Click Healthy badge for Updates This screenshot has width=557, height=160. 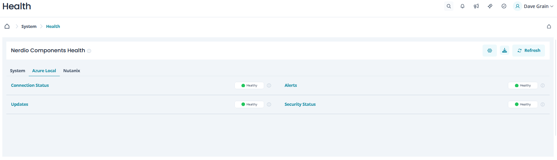pyautogui.click(x=249, y=104)
